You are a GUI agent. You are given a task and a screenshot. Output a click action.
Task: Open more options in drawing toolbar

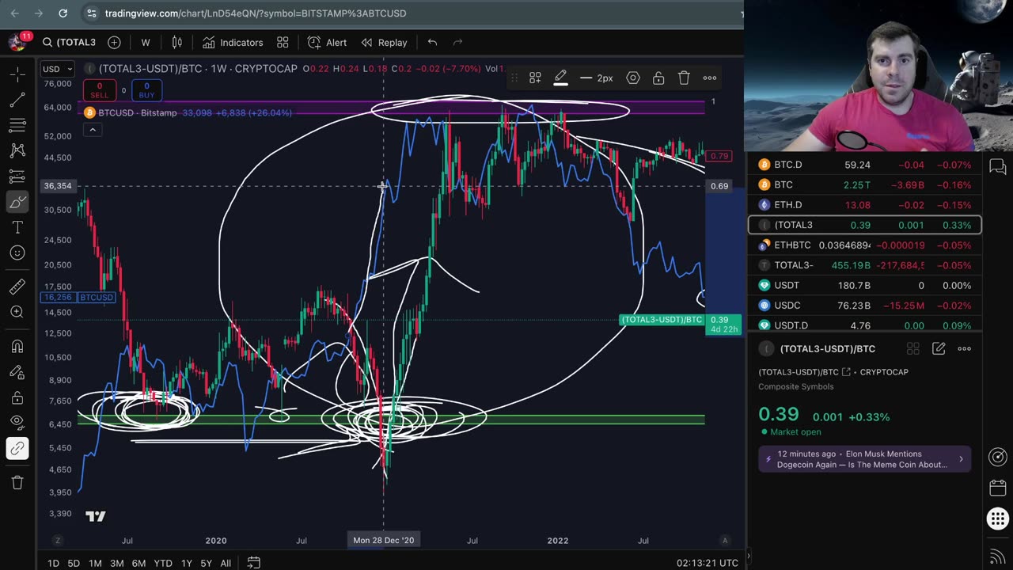(x=710, y=78)
